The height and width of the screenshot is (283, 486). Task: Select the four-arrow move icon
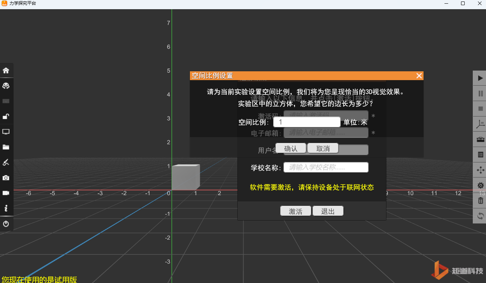(480, 170)
